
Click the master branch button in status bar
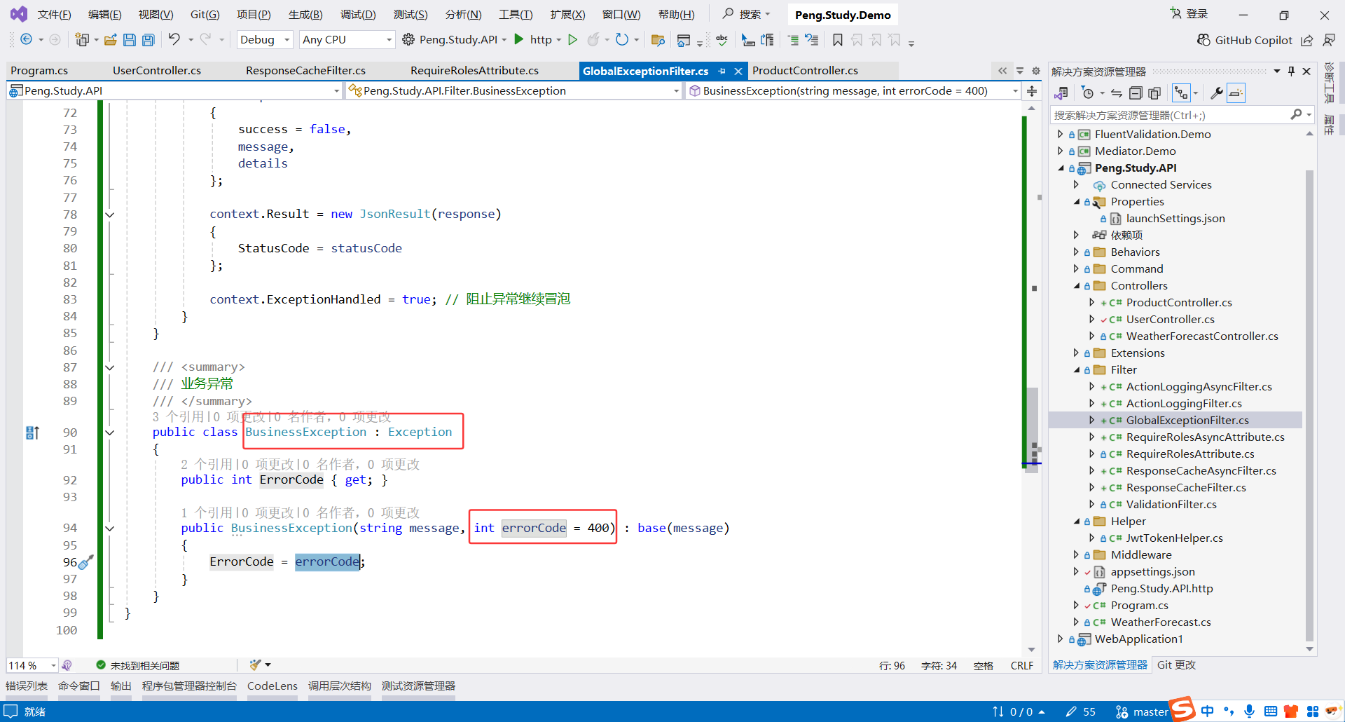pos(1143,712)
